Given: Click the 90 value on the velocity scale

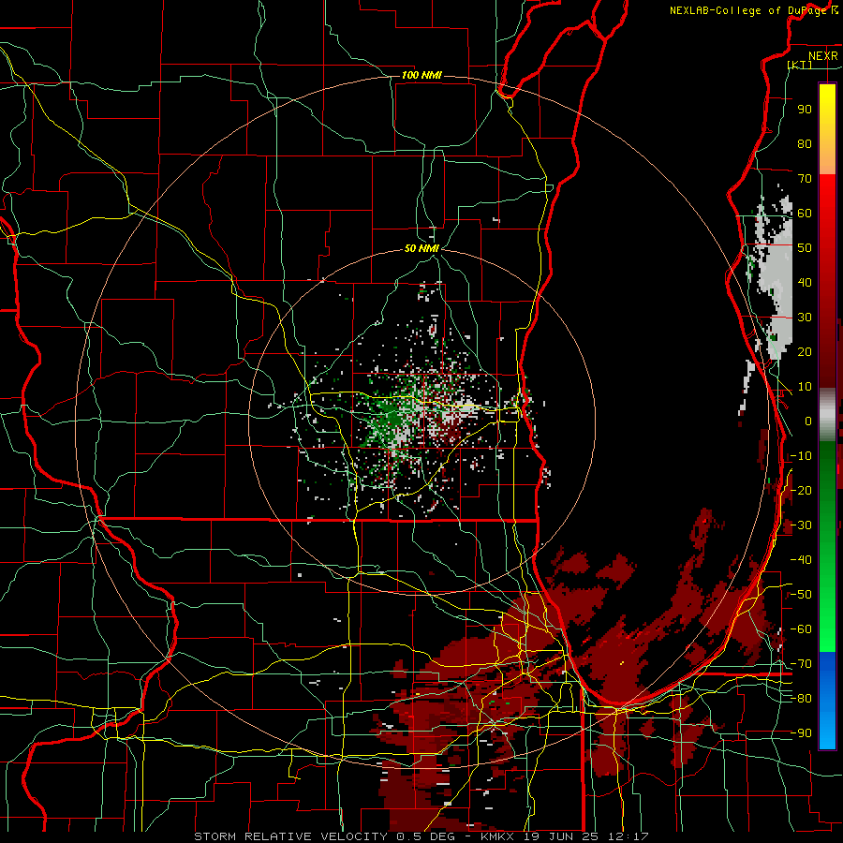Looking at the screenshot, I should (805, 110).
